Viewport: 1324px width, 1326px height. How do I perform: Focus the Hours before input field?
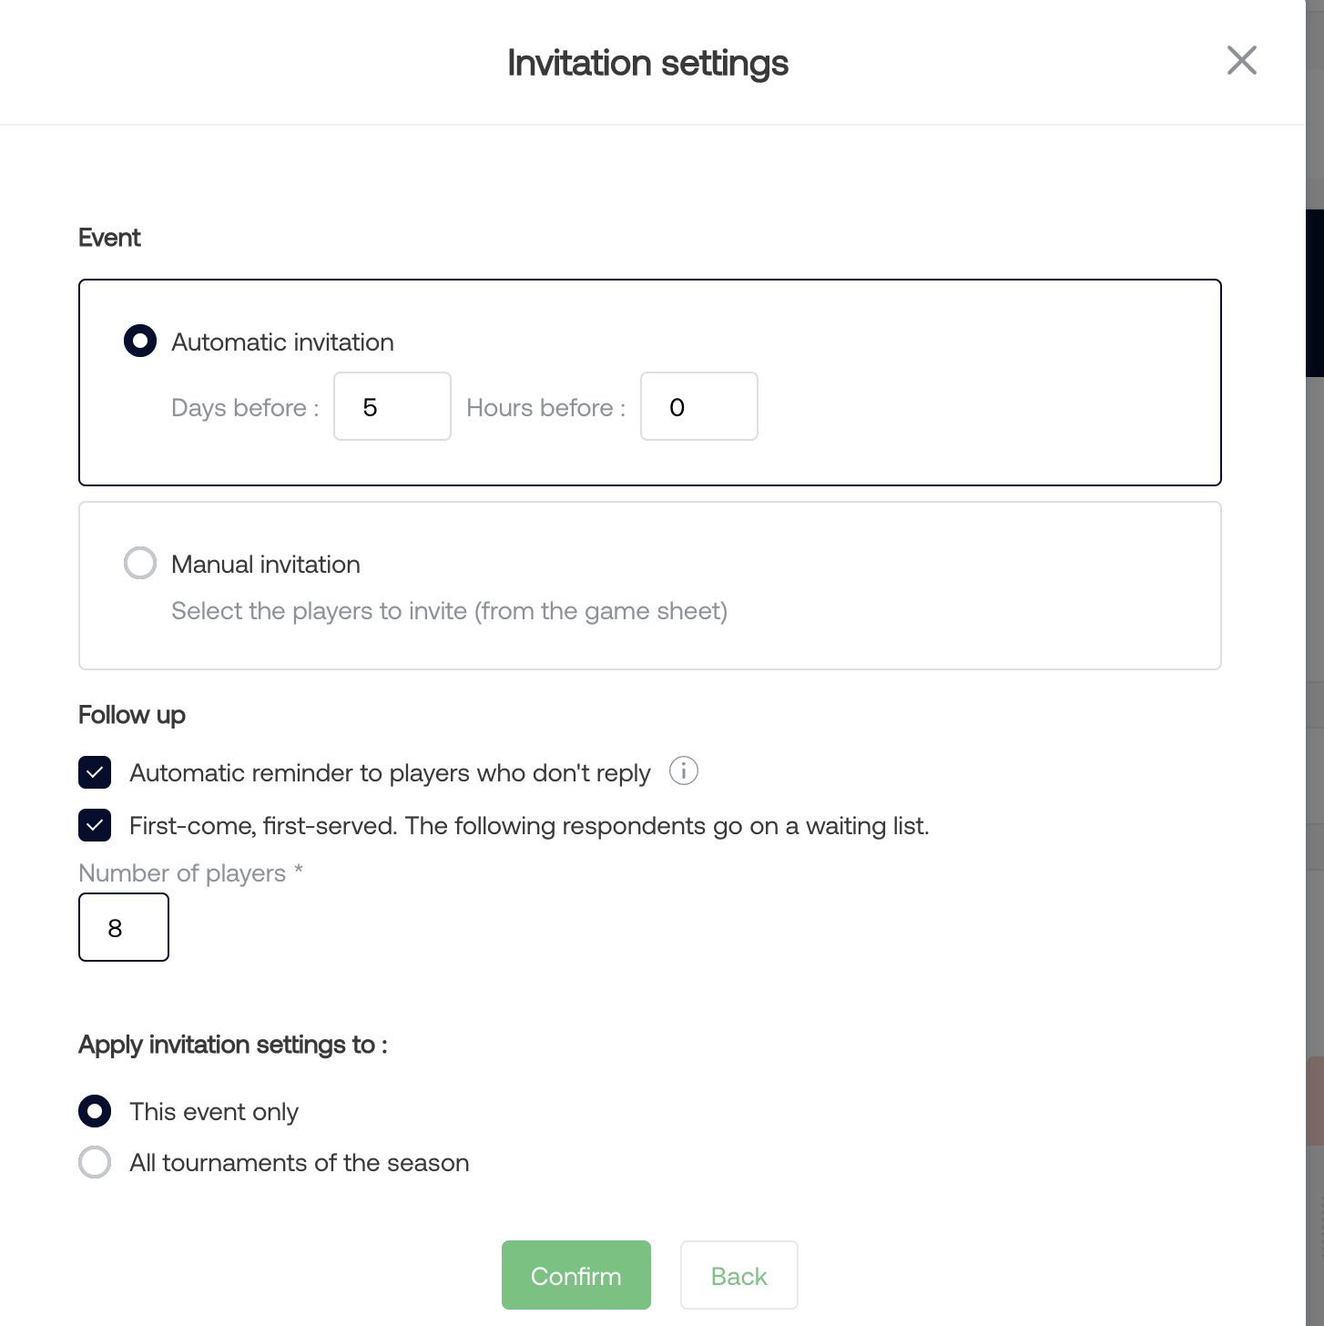coord(698,406)
